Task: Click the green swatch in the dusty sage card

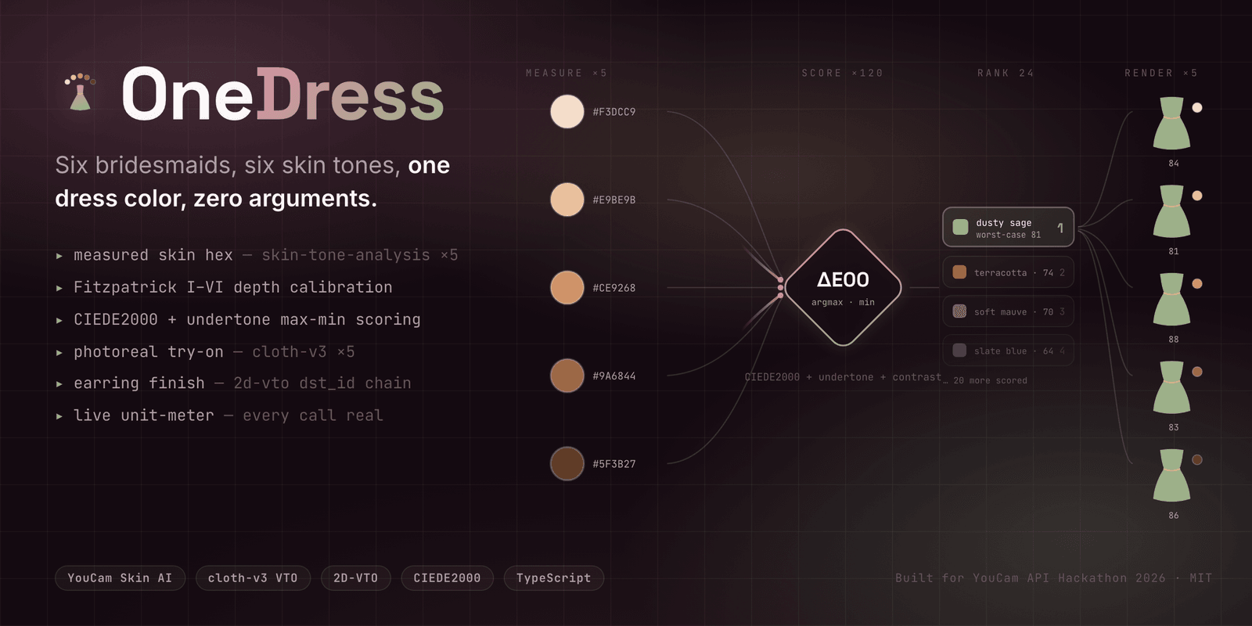Action: click(x=961, y=228)
